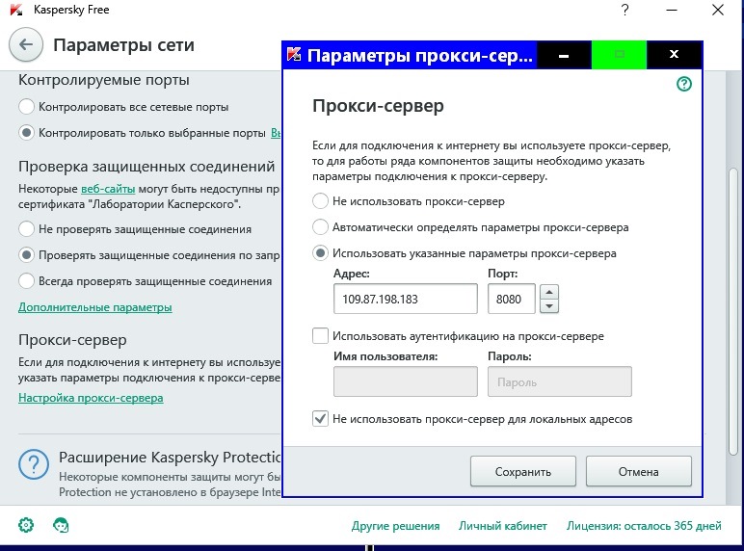This screenshot has height=551, width=744.
Task: Click the 'Адрес:' label
Action: [x=352, y=274]
